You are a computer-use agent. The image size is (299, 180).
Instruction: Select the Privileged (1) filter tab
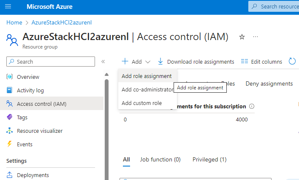pos(209,159)
